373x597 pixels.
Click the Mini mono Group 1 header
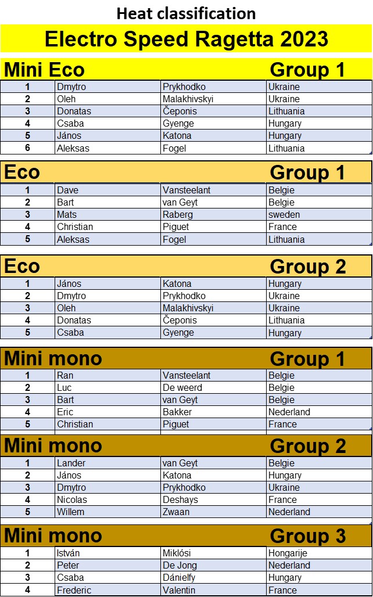[186, 358]
